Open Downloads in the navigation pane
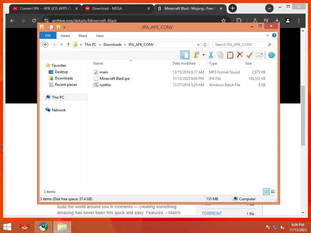The height and width of the screenshot is (233, 311). coord(64,78)
